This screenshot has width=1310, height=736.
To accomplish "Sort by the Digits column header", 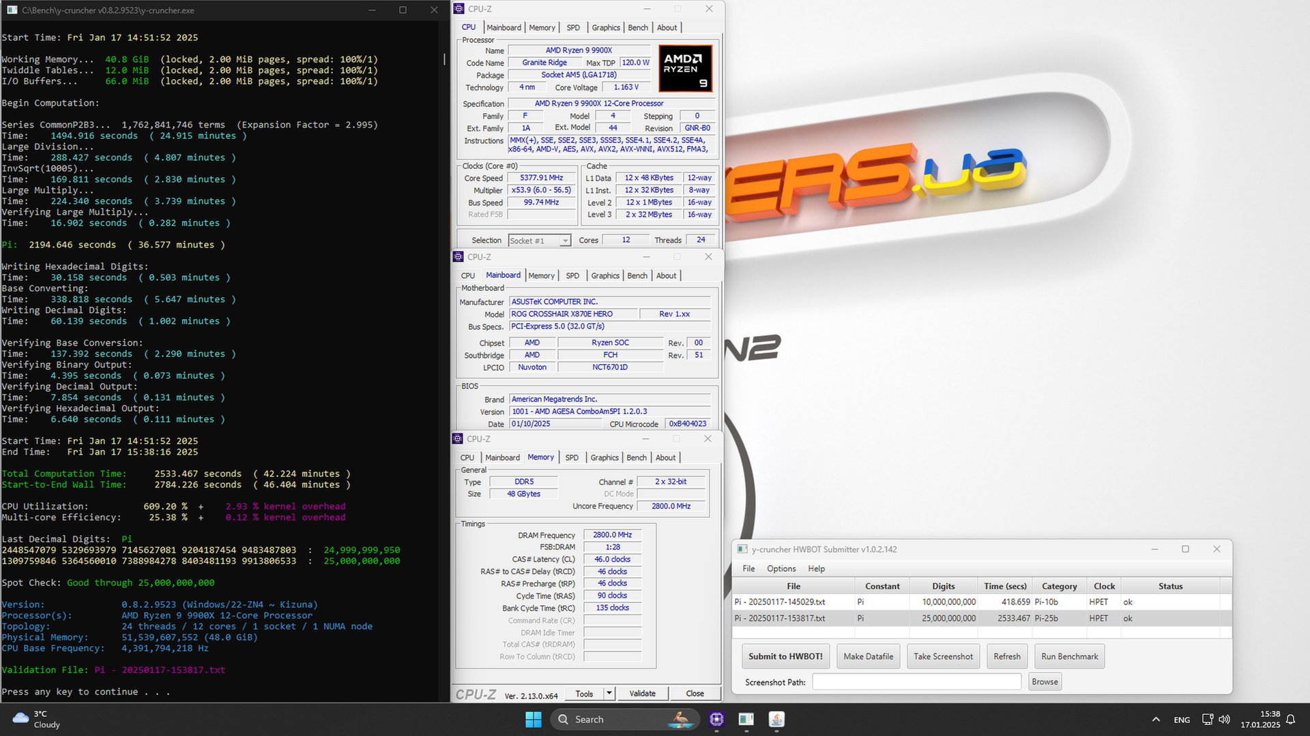I will pyautogui.click(x=943, y=586).
